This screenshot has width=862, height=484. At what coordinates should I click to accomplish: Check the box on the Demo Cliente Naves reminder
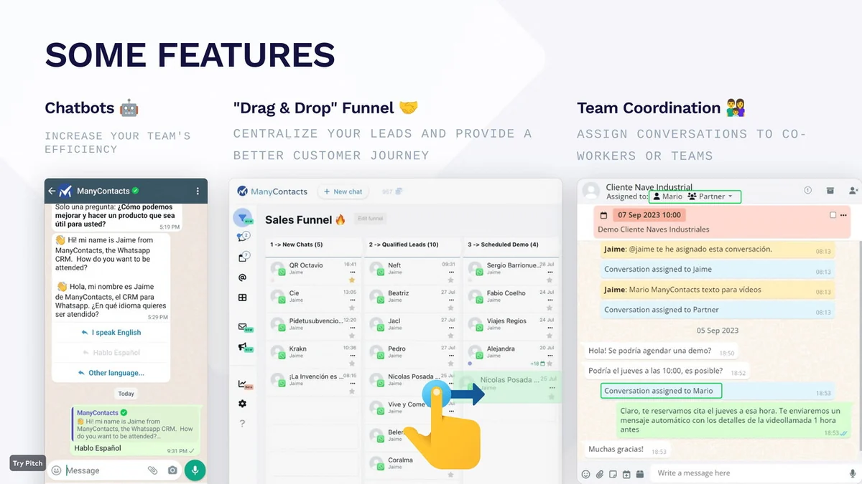833,215
